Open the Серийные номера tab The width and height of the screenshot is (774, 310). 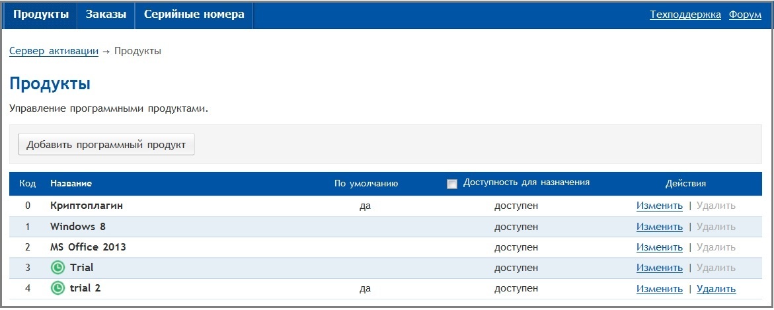(194, 15)
